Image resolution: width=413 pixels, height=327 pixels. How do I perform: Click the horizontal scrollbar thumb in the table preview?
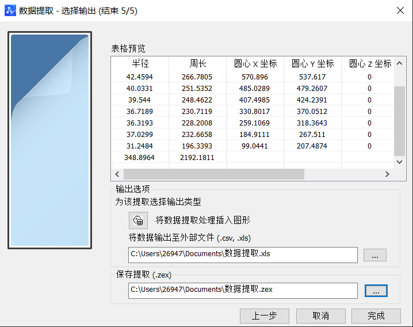click(x=213, y=174)
